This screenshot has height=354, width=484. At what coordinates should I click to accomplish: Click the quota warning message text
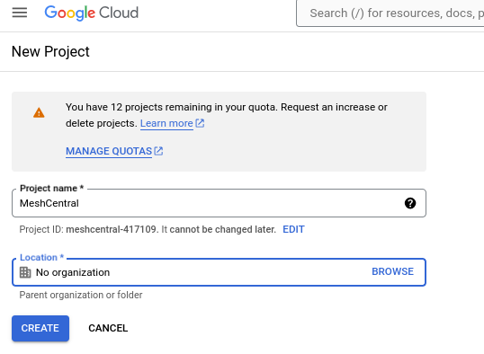coord(227,115)
